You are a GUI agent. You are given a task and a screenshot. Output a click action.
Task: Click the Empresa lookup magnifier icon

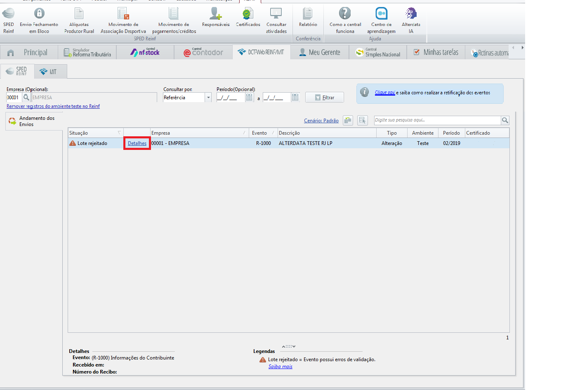click(x=26, y=98)
